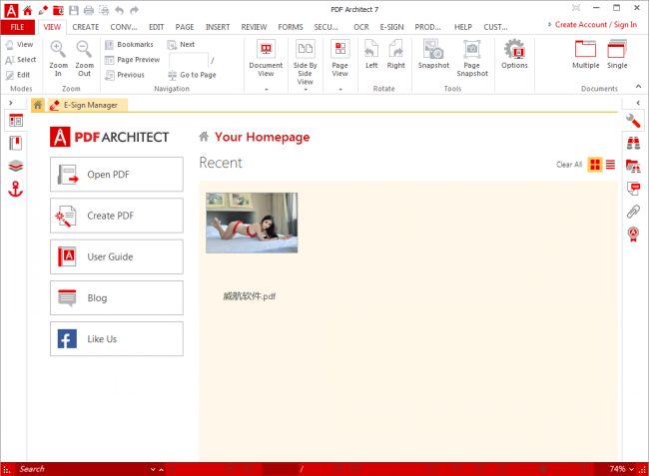Toggle the Bookmarks navigation pane
The image size is (649, 476).
pyautogui.click(x=129, y=44)
